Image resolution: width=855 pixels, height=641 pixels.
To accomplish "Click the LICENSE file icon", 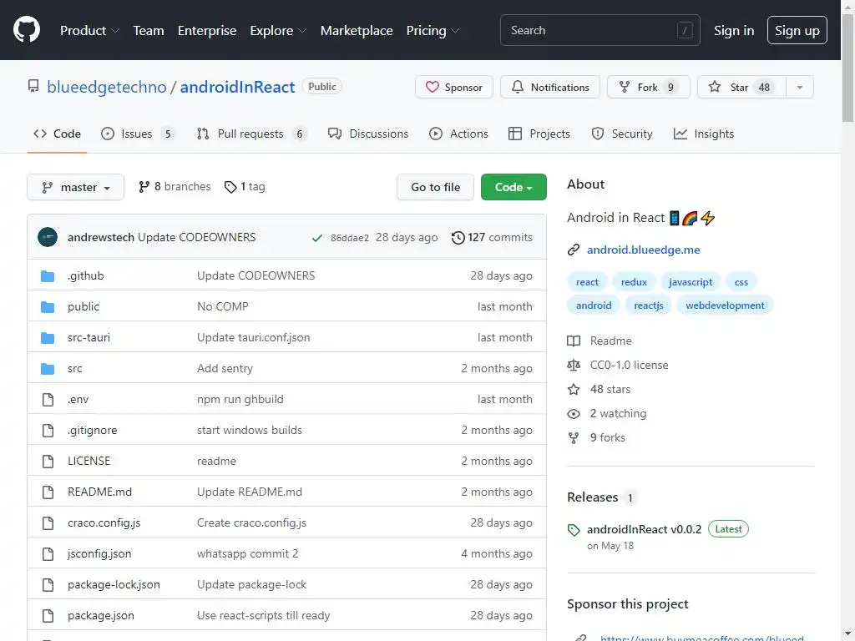I will [48, 461].
